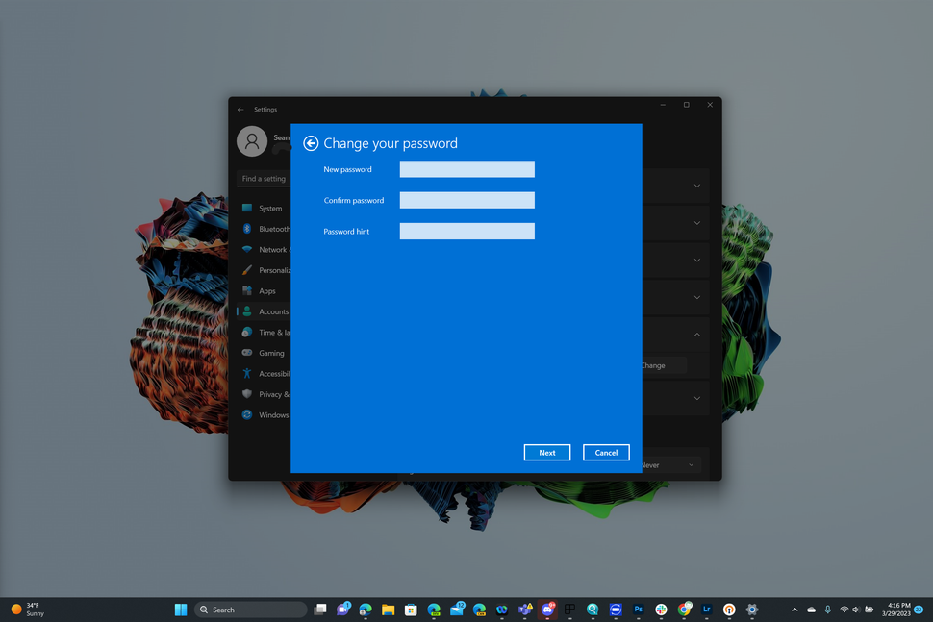Click the Bluetooth & devices icon
This screenshot has width=933, height=622.
click(x=248, y=229)
